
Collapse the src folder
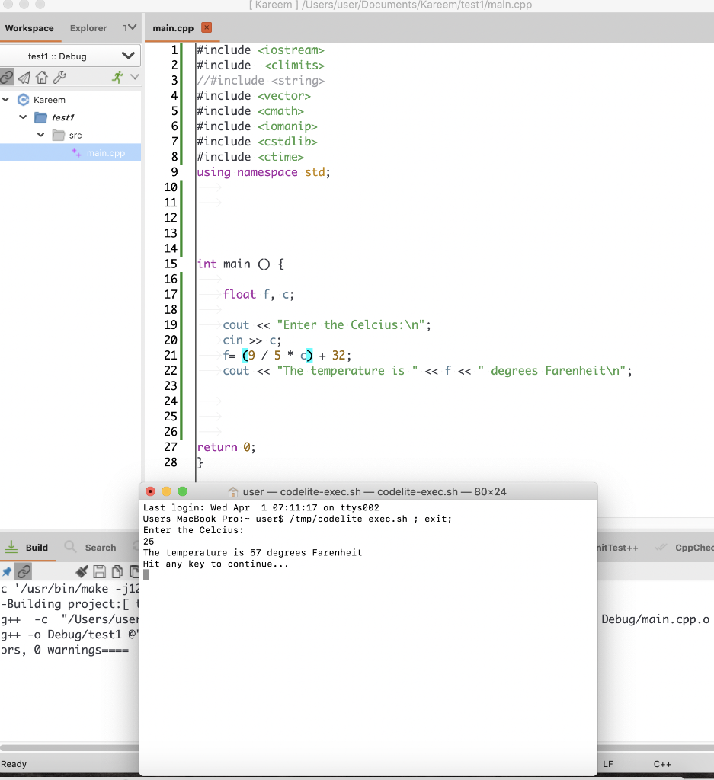point(40,136)
